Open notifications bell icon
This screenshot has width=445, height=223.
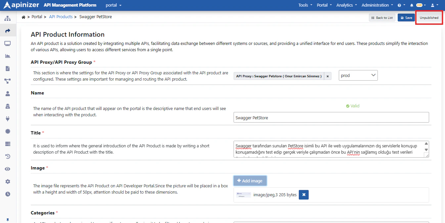tap(412, 5)
